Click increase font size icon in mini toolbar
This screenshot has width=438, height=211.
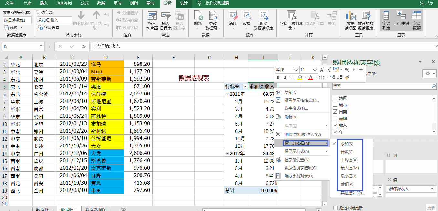point(322,70)
